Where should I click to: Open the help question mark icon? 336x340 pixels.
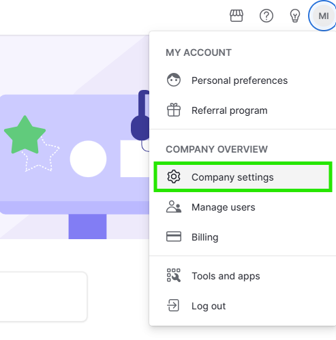266,16
